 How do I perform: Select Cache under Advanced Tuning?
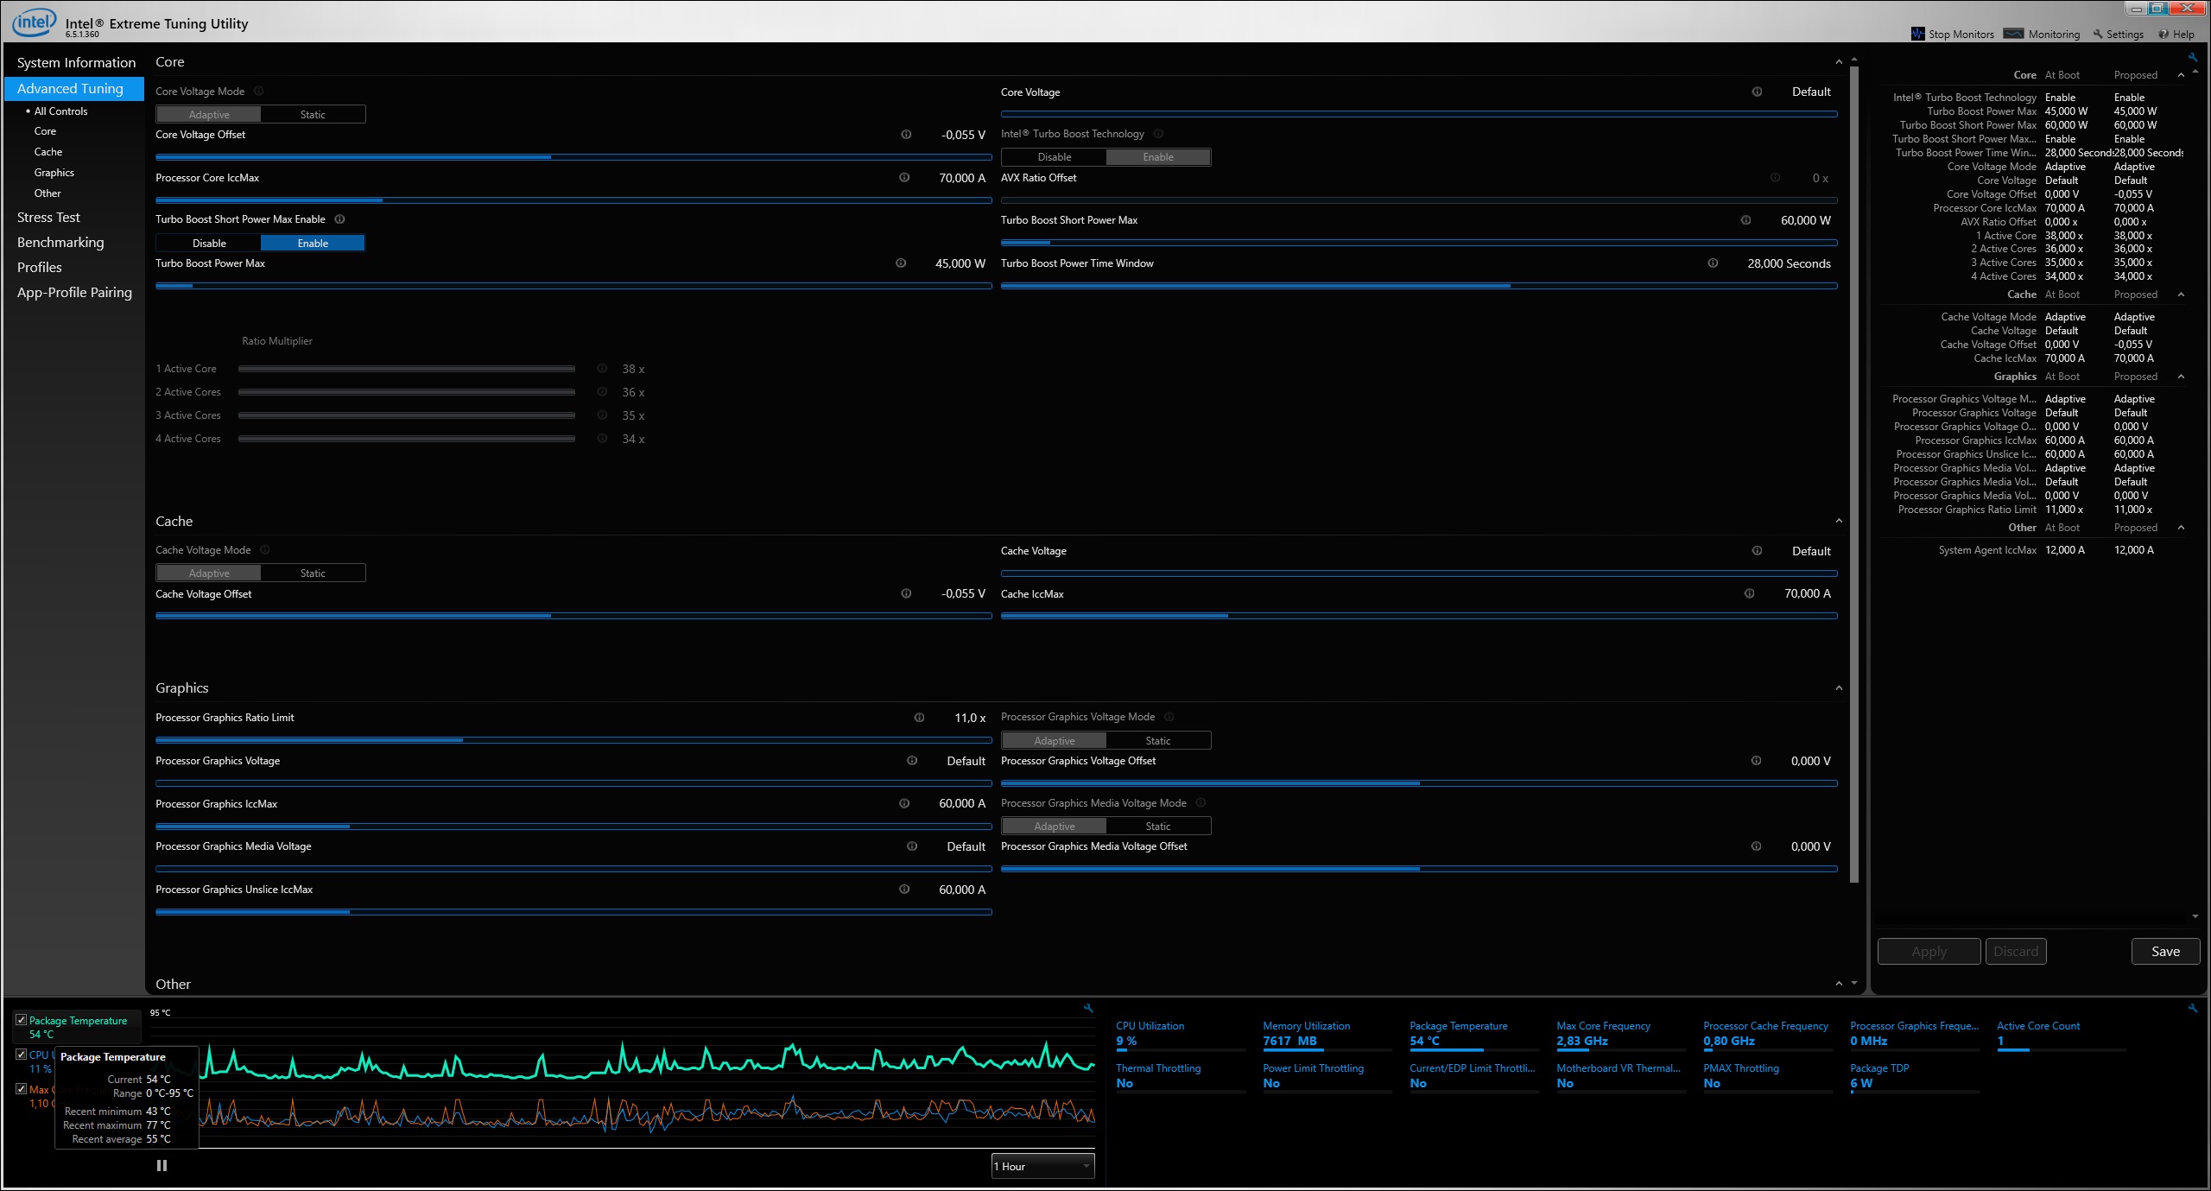(48, 152)
